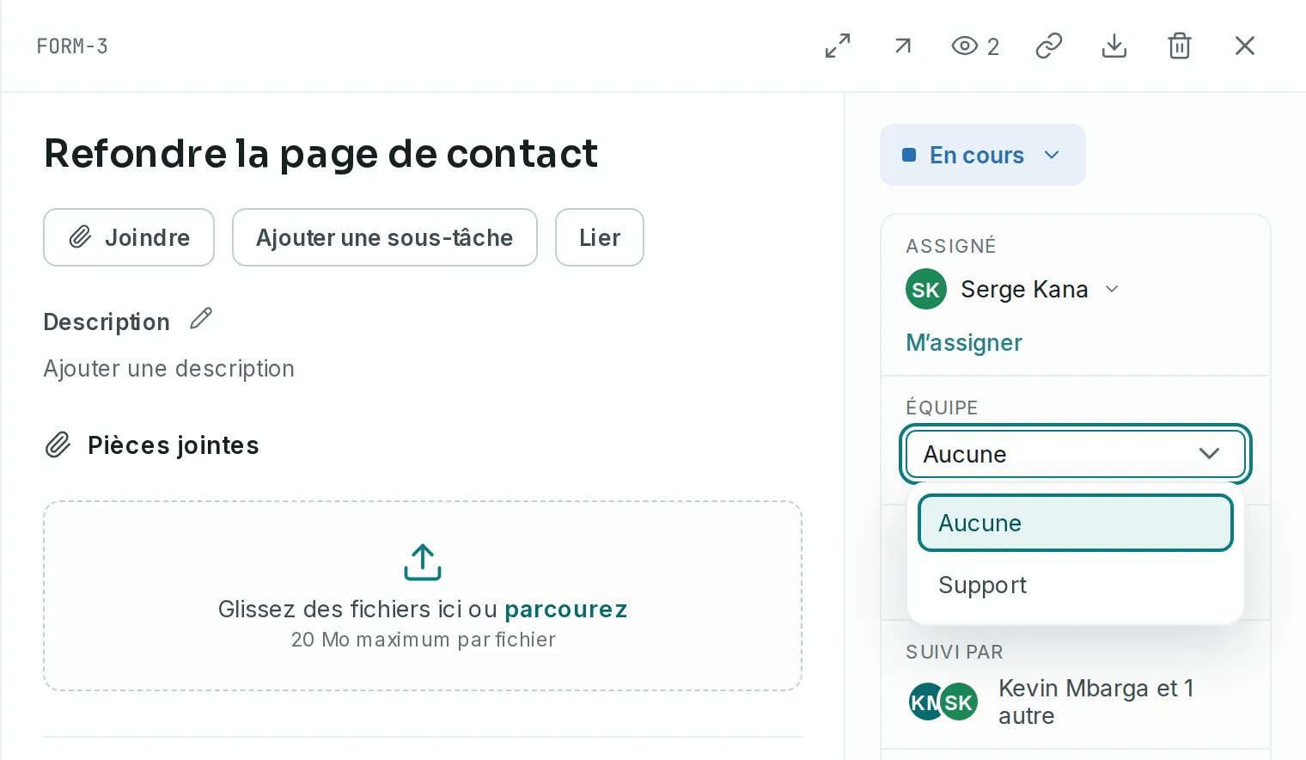Open issue in new page arrow
This screenshot has width=1306, height=760.
pos(902,46)
